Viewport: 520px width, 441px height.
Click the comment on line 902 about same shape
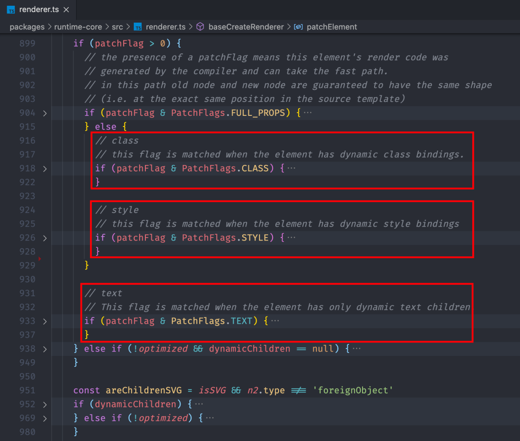[x=288, y=85]
